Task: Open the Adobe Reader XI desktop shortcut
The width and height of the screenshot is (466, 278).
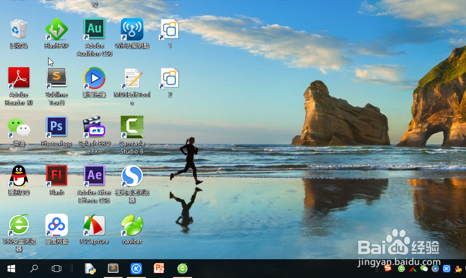Action: [19, 86]
